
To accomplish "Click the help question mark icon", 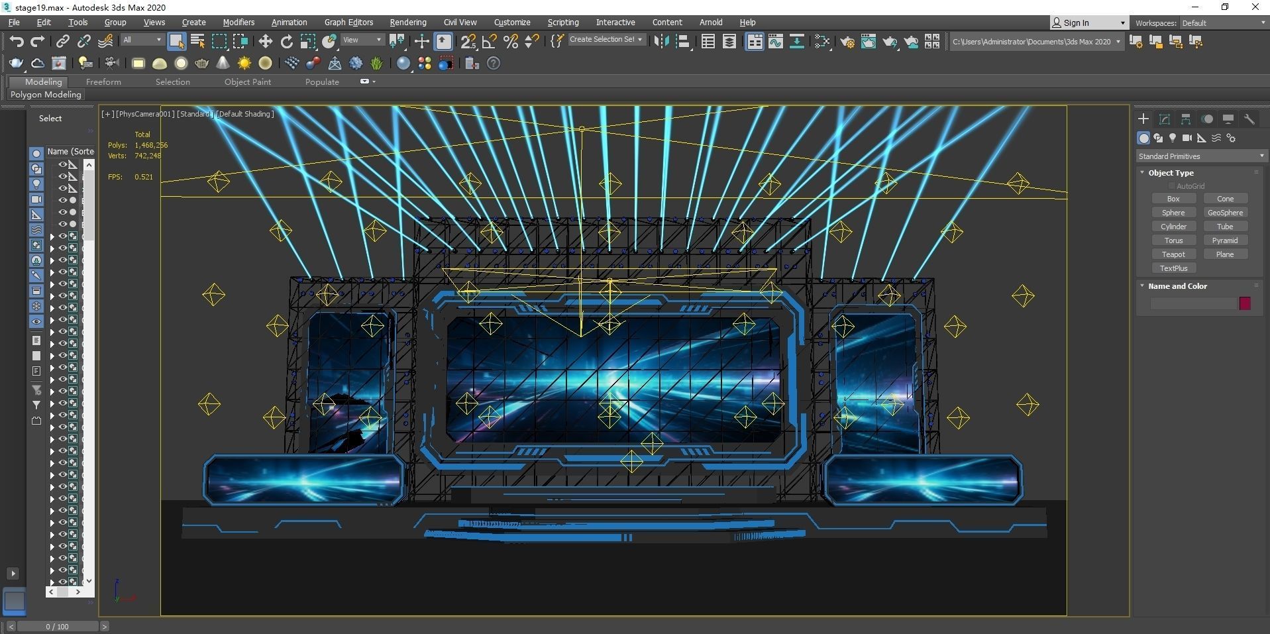I will pos(494,63).
